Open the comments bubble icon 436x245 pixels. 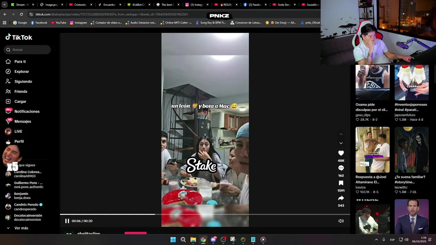point(341,168)
